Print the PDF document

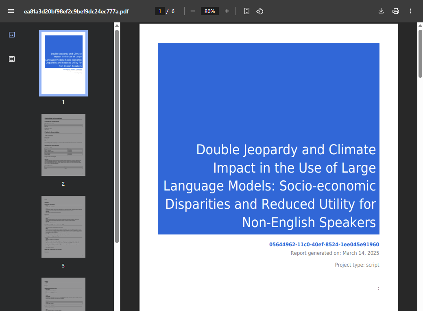[396, 11]
